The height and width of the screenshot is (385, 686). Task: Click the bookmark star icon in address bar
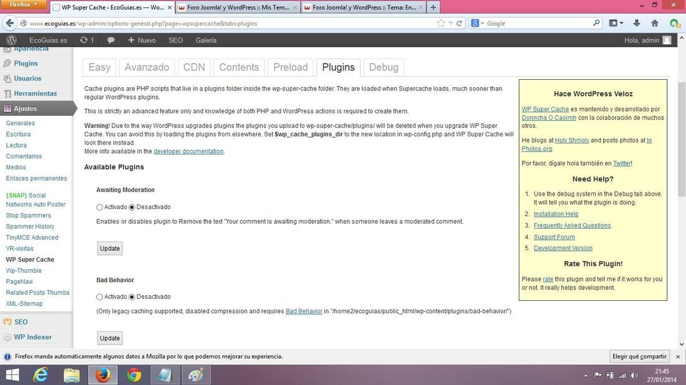pos(440,23)
